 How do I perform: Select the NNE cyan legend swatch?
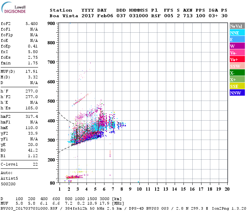(x=237, y=33)
